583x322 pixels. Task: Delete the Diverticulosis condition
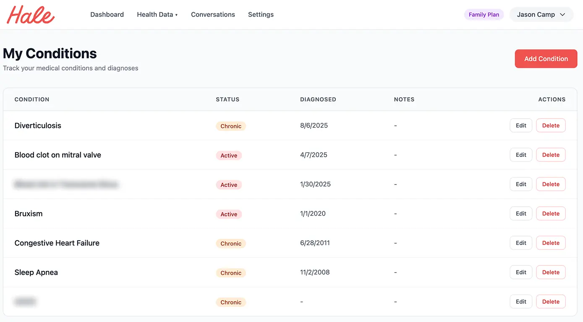click(551, 125)
